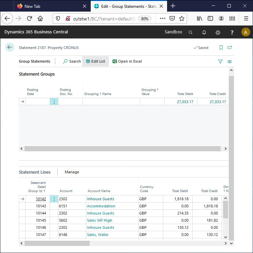Click account cell 6151
This screenshot has height=253, width=253.
(72, 206)
